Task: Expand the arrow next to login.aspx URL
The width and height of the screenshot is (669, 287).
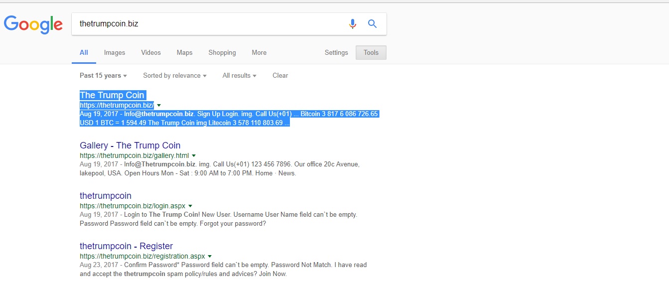Action: 190,206
